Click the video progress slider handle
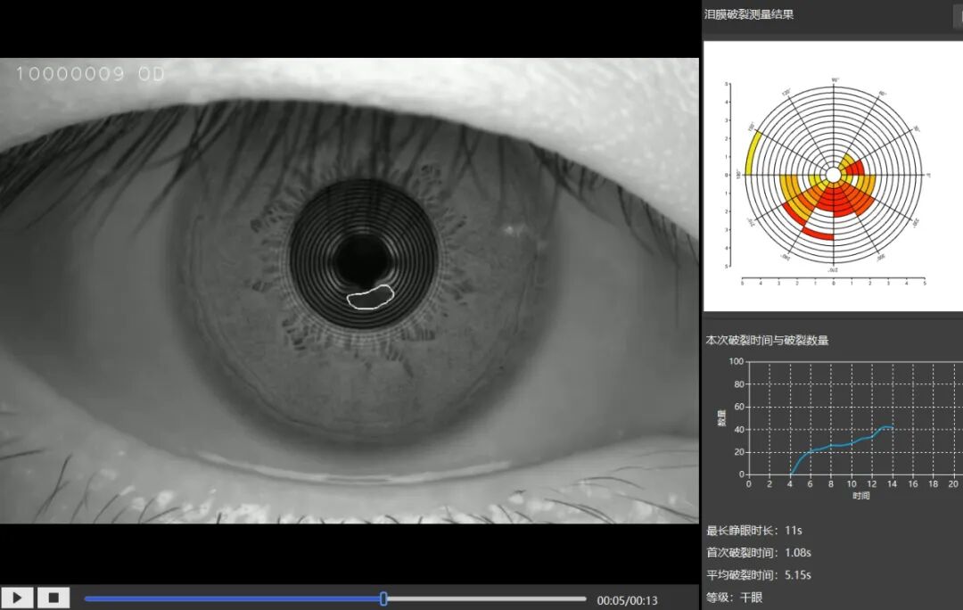The height and width of the screenshot is (610, 963). (383, 599)
